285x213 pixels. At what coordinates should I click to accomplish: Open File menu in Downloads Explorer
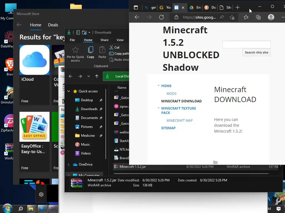pyautogui.click(x=72, y=40)
